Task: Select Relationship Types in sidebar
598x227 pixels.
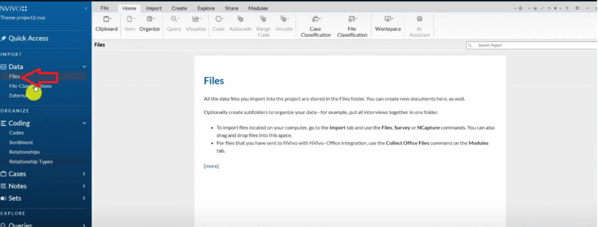Action: (31, 162)
